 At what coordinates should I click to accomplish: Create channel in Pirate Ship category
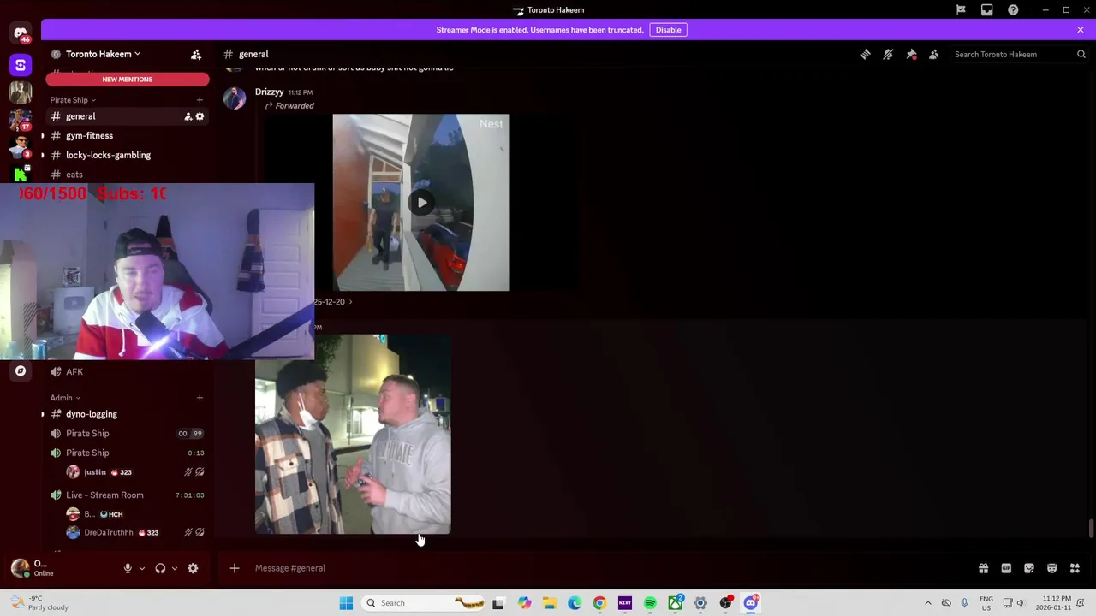click(200, 100)
